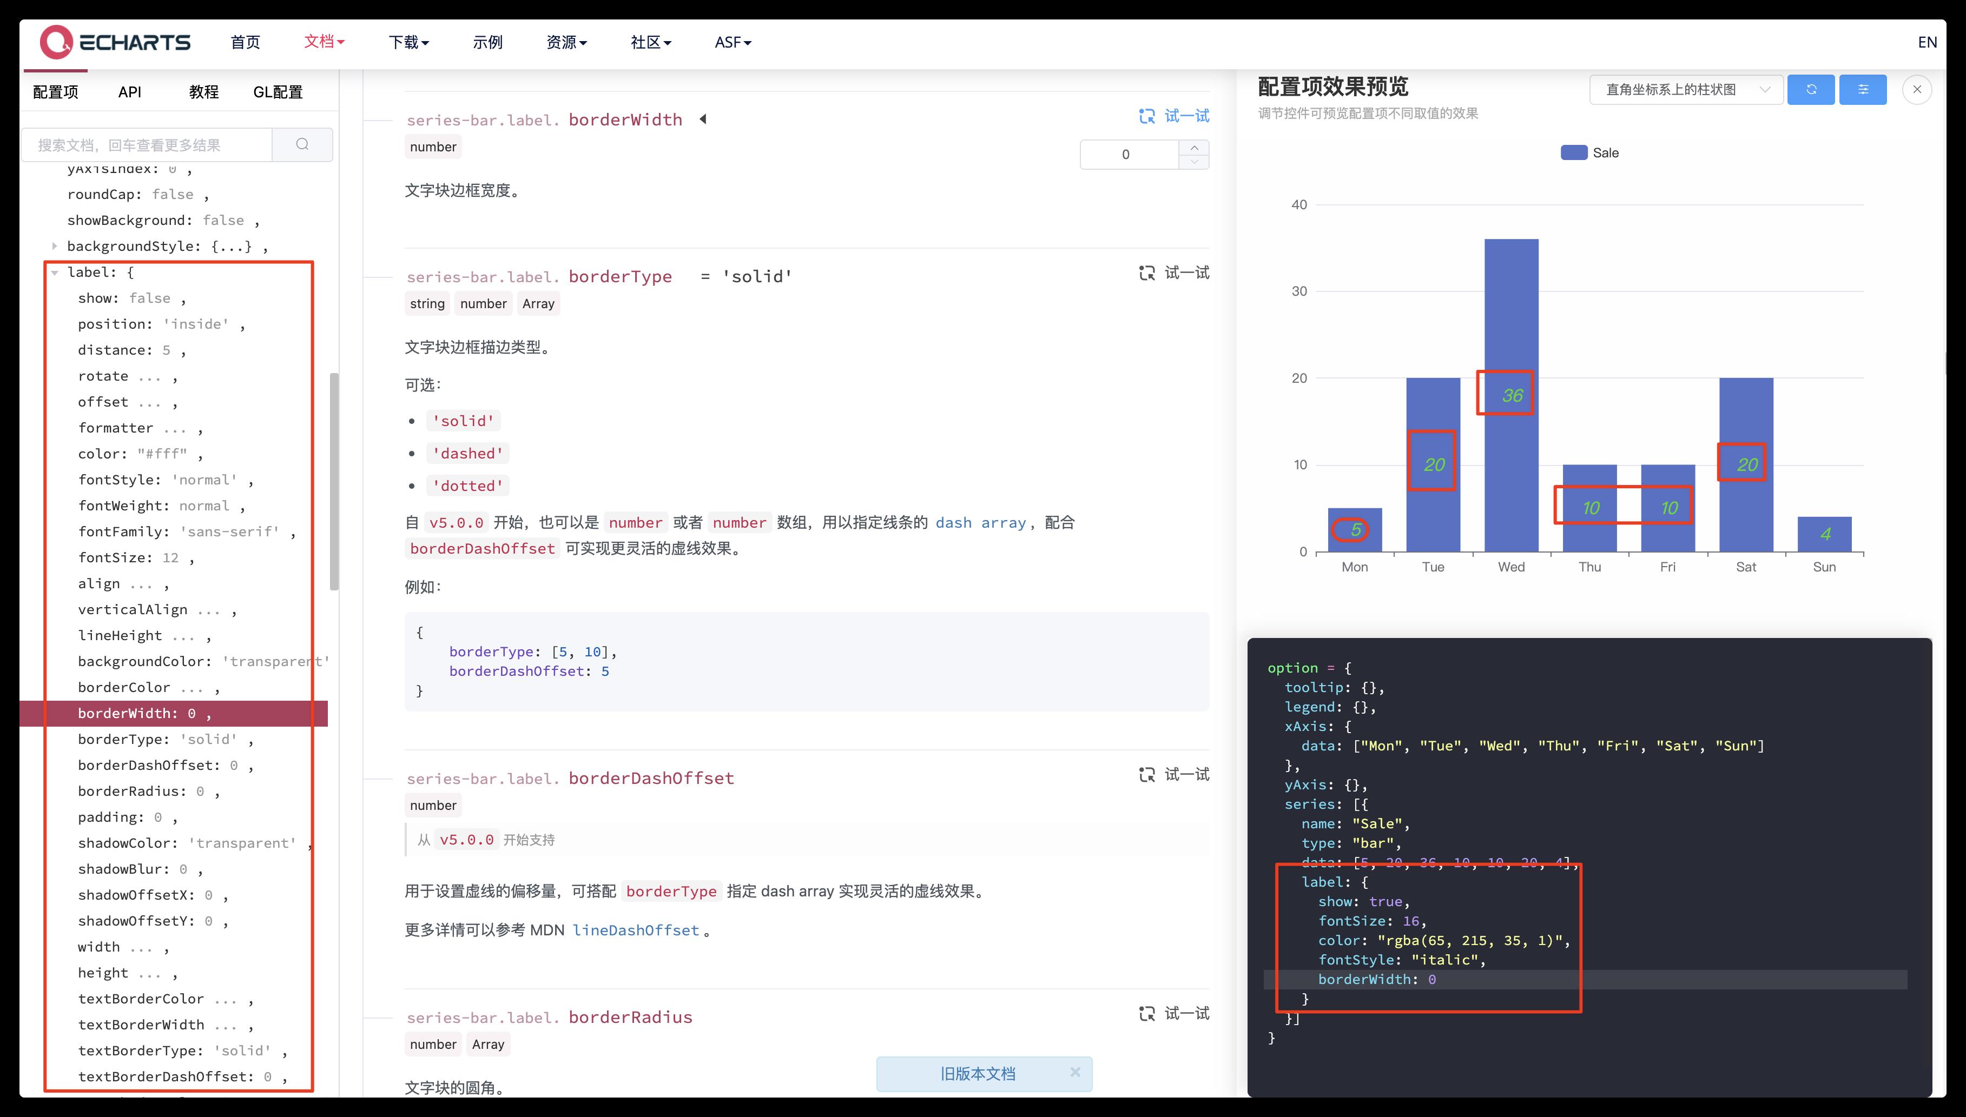
Task: Close the 配置项效果预览 panel
Action: pyautogui.click(x=1917, y=90)
